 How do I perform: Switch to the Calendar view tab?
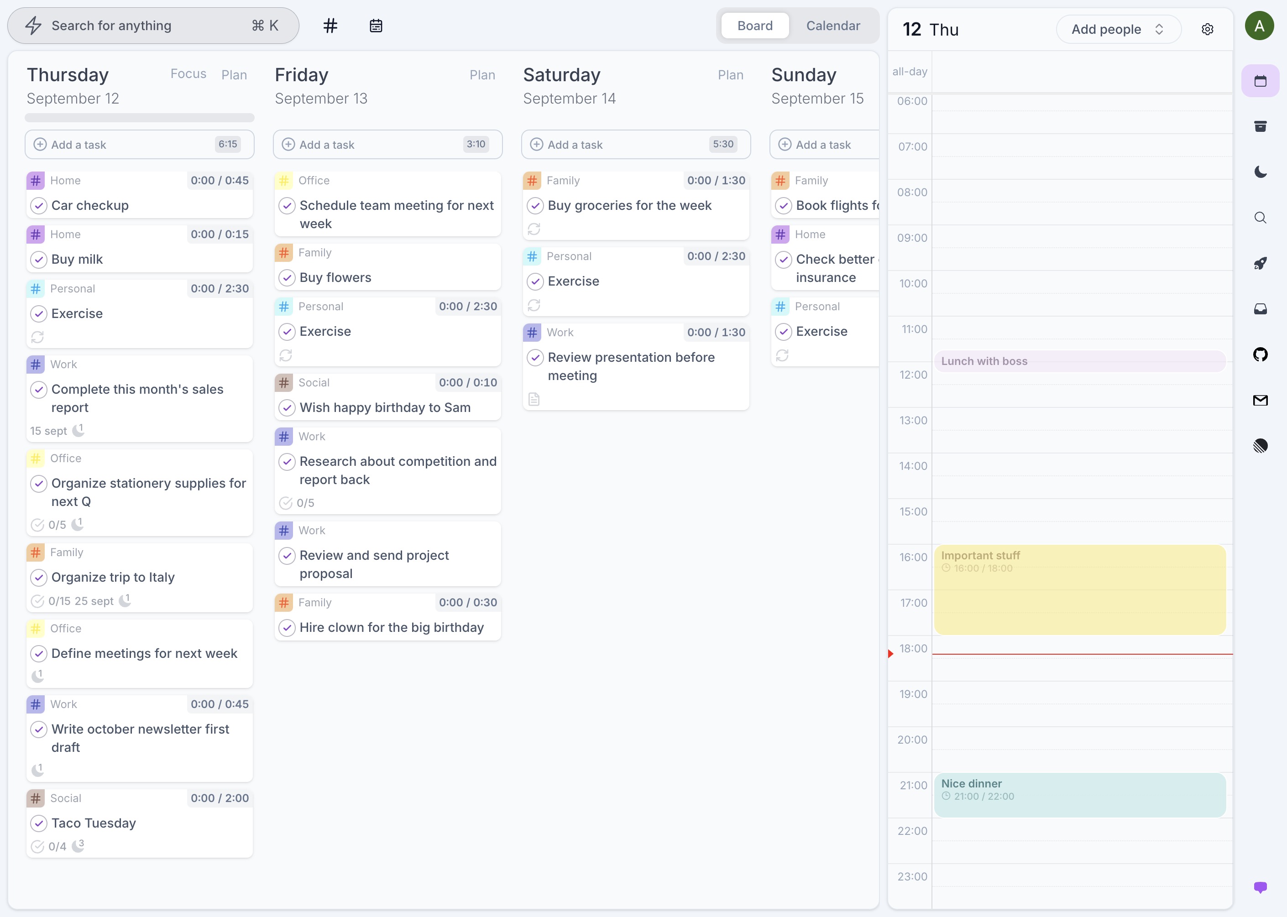(x=833, y=26)
